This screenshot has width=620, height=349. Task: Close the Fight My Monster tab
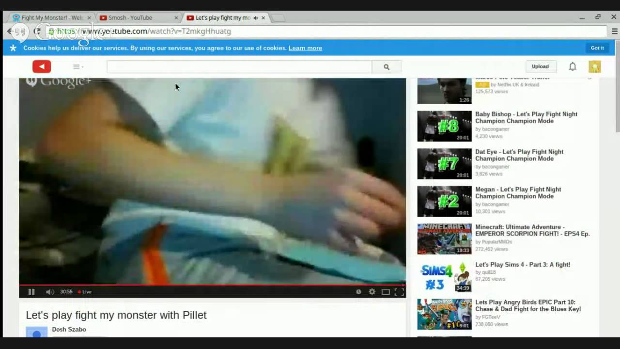(89, 18)
